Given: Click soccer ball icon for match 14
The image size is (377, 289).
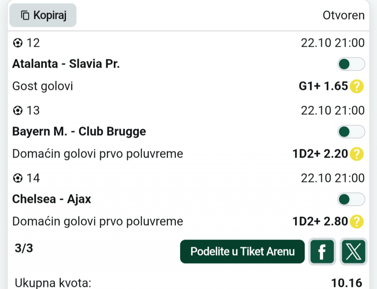Looking at the screenshot, I should tap(18, 178).
